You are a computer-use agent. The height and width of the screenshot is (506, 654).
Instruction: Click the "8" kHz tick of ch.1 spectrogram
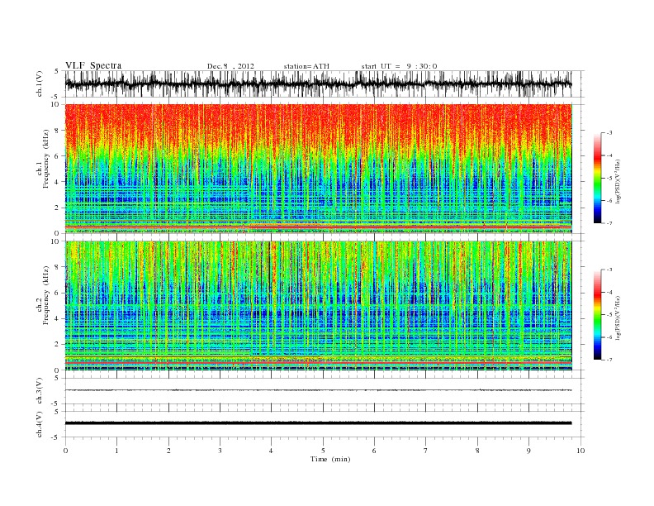(58, 131)
